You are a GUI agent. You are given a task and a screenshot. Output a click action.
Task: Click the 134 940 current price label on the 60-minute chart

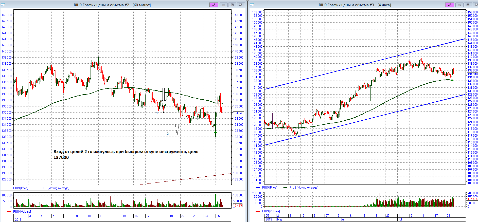click(238, 113)
